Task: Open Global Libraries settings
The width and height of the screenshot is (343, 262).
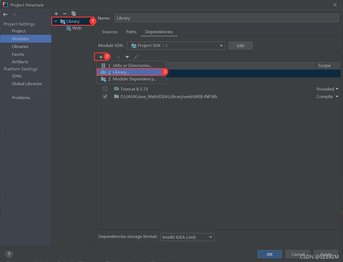Action: 27,84
